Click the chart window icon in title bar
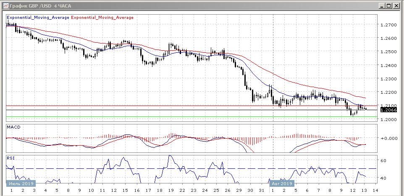This screenshot has width=404, height=196. tap(5, 5)
